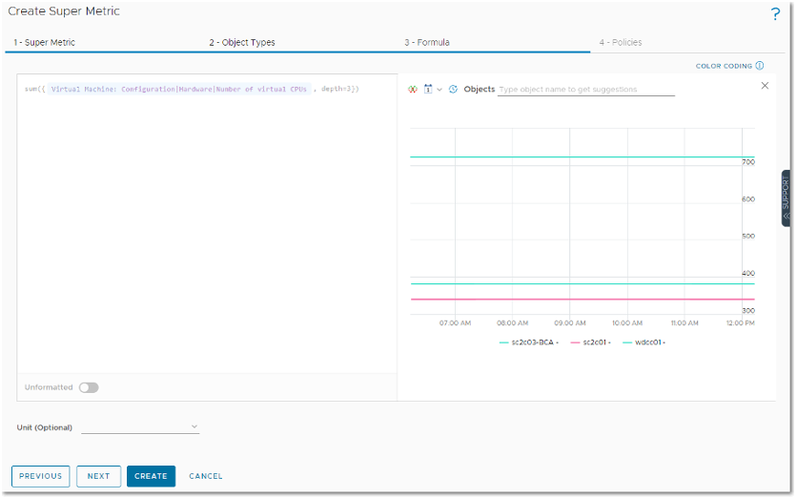Go to step 1 - Super Metric
The width and height of the screenshot is (797, 498).
[x=45, y=43]
